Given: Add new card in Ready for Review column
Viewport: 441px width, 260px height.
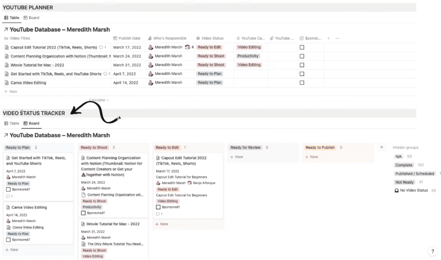Looking at the screenshot, I should (x=236, y=157).
